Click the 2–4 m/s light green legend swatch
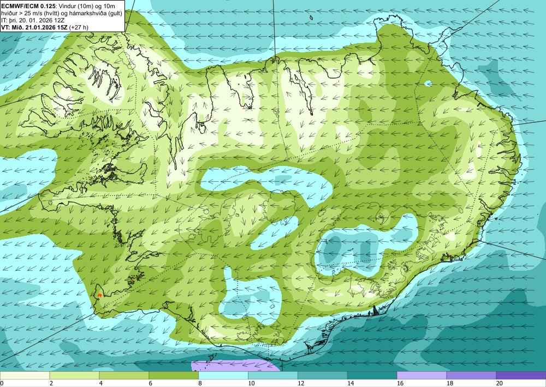Screen dimensions: 546x387 (74, 375)
